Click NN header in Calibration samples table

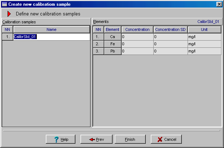click(x=8, y=29)
